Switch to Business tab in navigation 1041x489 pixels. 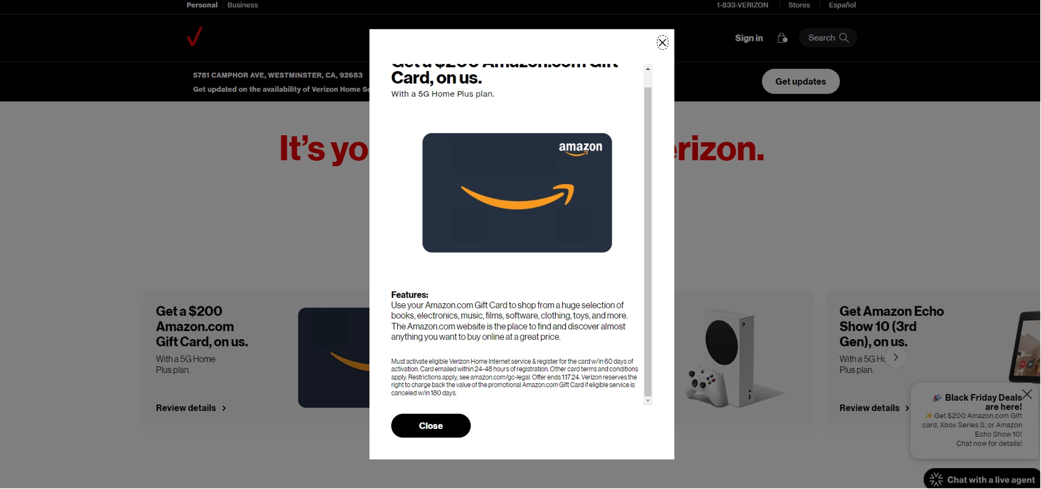(x=243, y=5)
